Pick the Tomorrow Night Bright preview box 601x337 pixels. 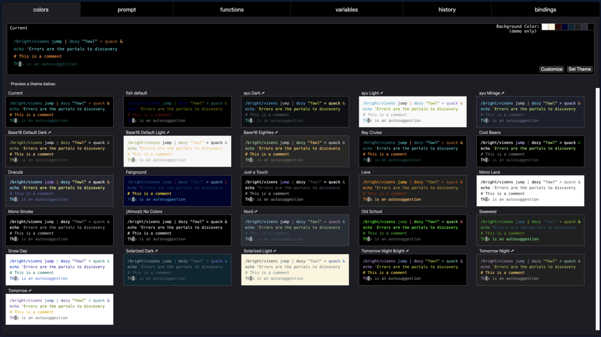(x=413, y=270)
